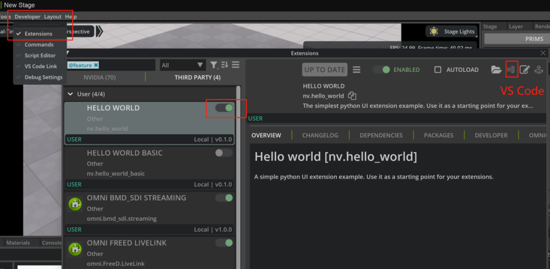This screenshot has height=269, width=550.
Task: Select the OMNI BMD_SDI STREAMING entry
Action: pos(149,213)
